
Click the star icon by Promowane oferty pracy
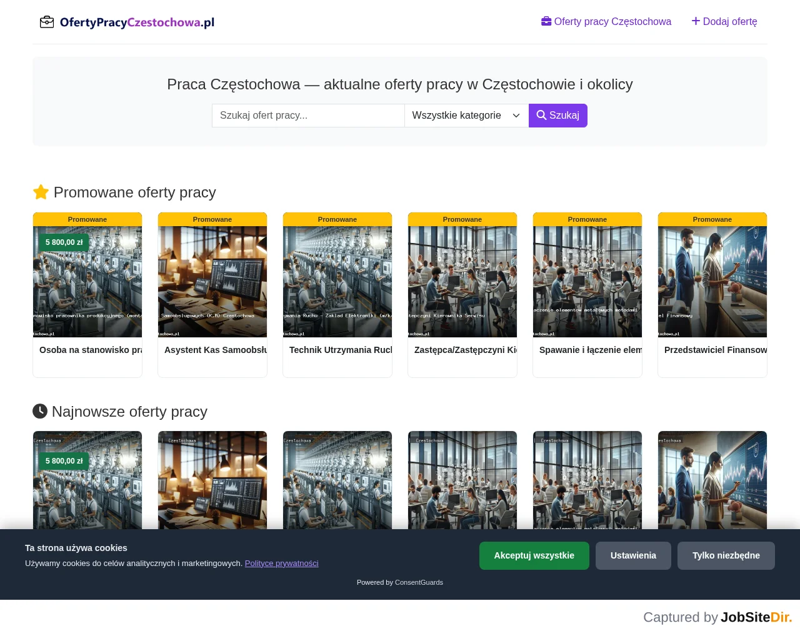[x=41, y=192]
